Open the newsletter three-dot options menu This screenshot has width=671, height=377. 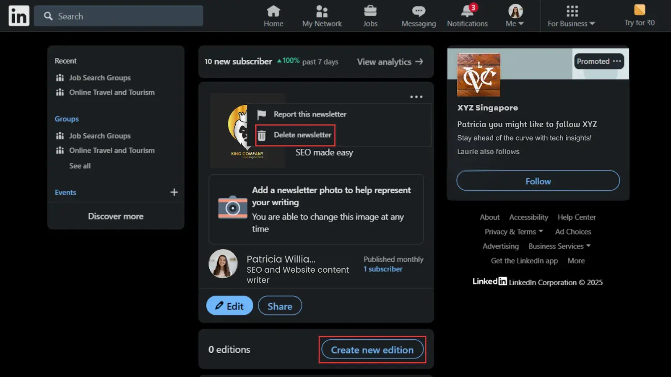click(x=416, y=97)
